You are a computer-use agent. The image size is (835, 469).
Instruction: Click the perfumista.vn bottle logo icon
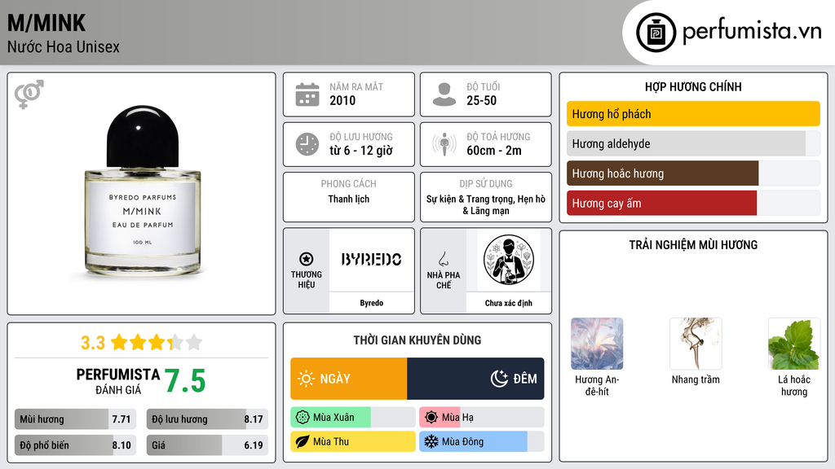pyautogui.click(x=656, y=33)
